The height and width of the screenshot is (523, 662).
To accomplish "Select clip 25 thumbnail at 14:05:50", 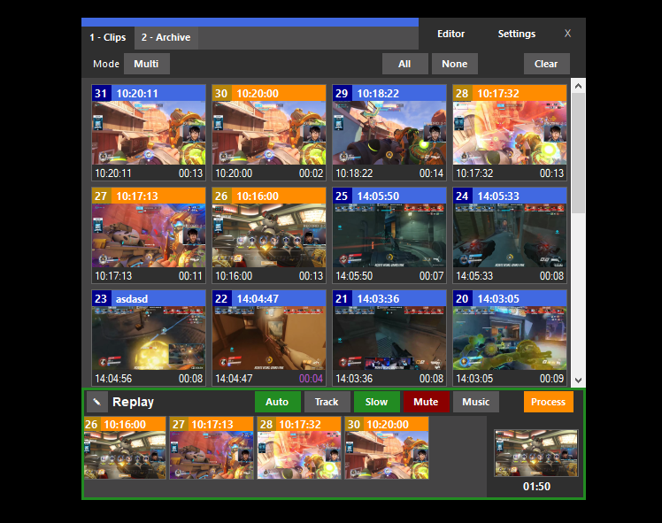I will tap(389, 235).
